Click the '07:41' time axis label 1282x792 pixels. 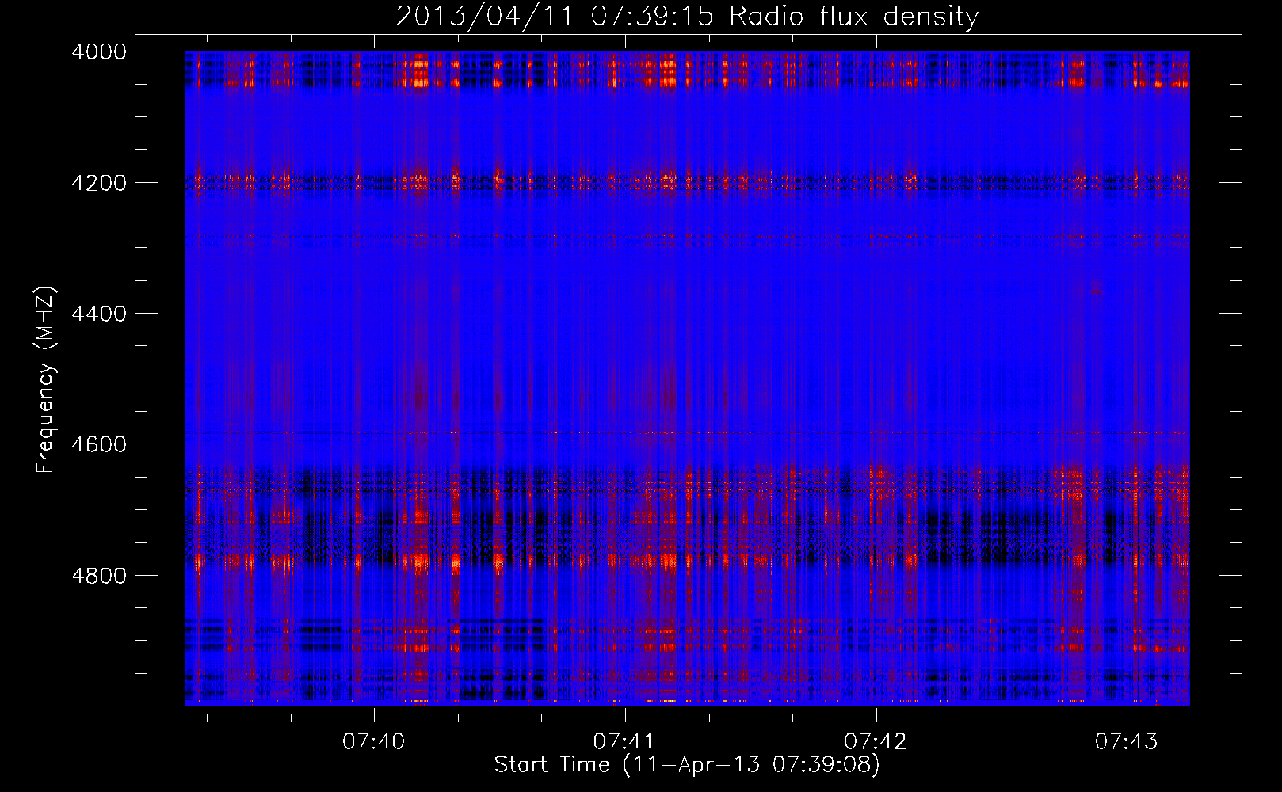click(x=624, y=742)
